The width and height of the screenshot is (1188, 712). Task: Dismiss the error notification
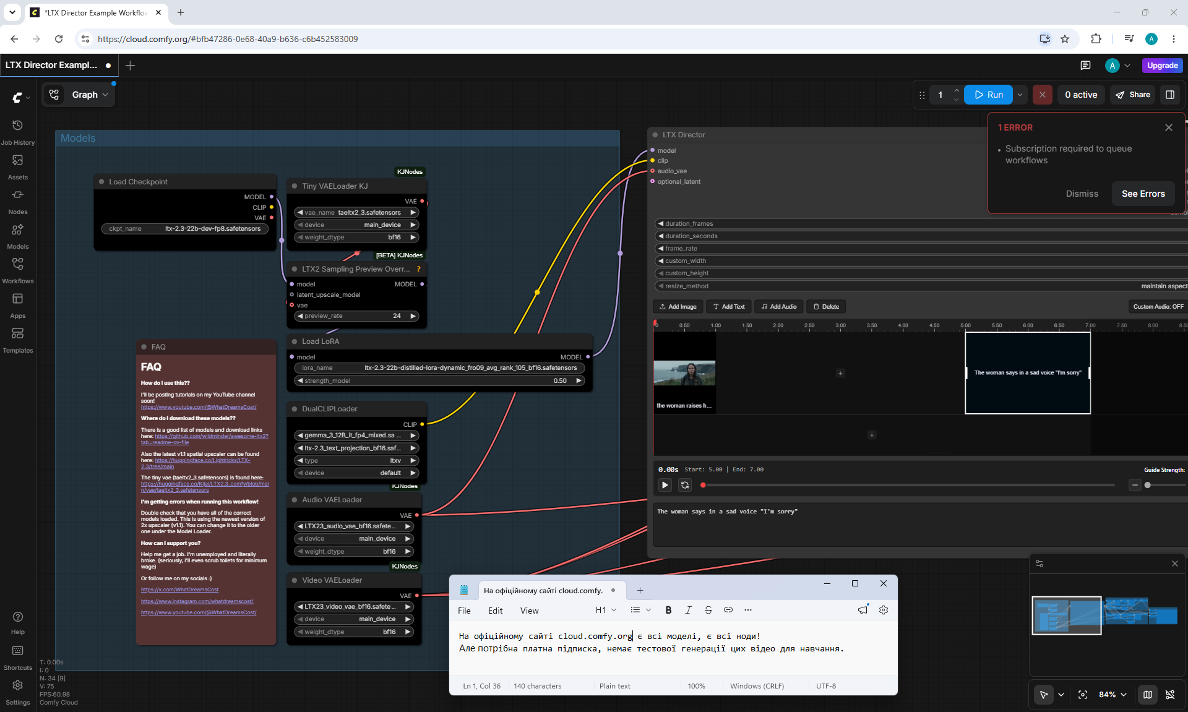[x=1082, y=194]
